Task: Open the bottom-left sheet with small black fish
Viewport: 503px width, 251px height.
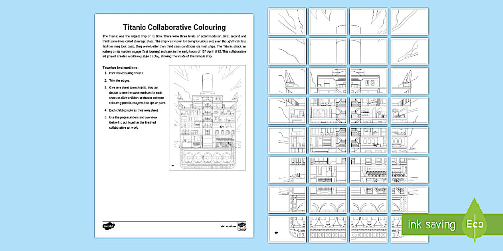Action: (x=287, y=229)
